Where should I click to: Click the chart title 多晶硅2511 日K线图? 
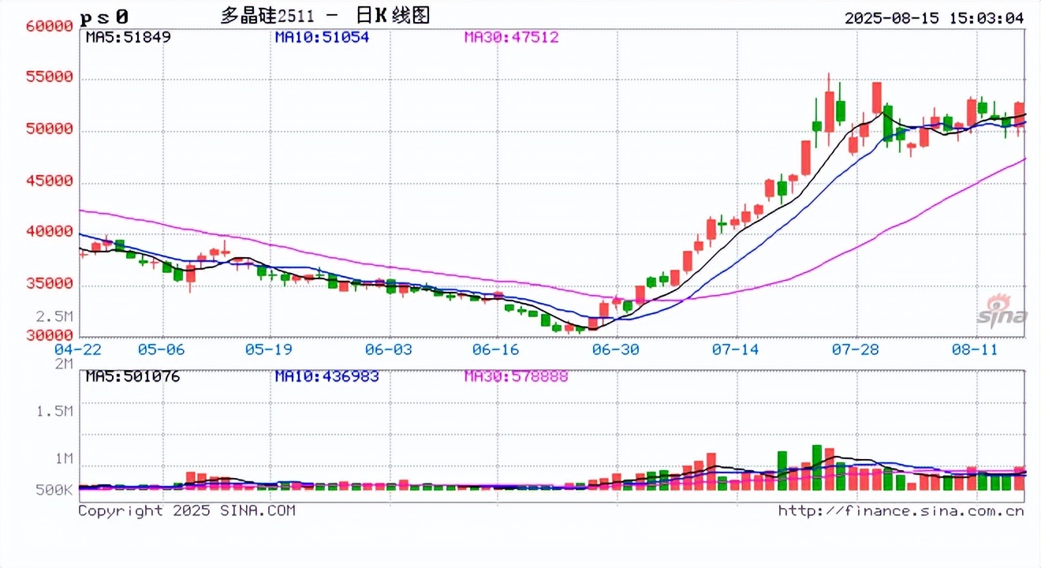(325, 16)
